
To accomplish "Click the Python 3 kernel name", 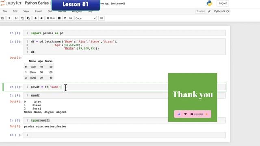I will [219, 11].
